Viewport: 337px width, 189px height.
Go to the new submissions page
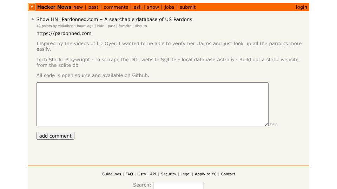click(78, 7)
